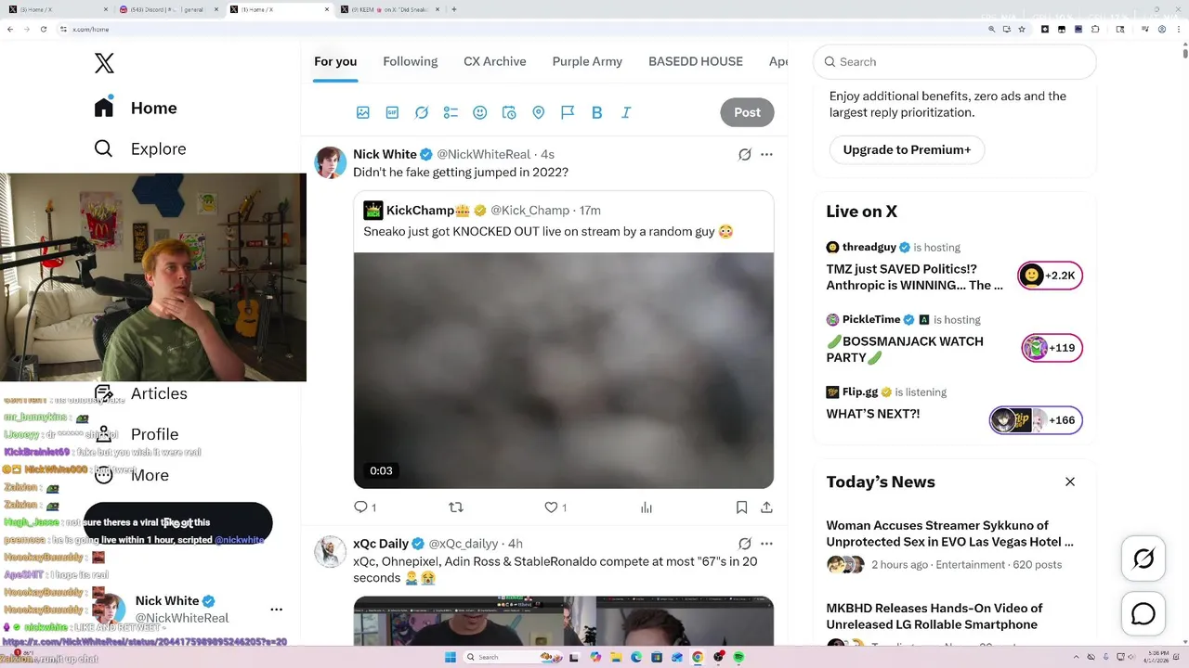
Task: Click the X search field
Action: tap(955, 62)
